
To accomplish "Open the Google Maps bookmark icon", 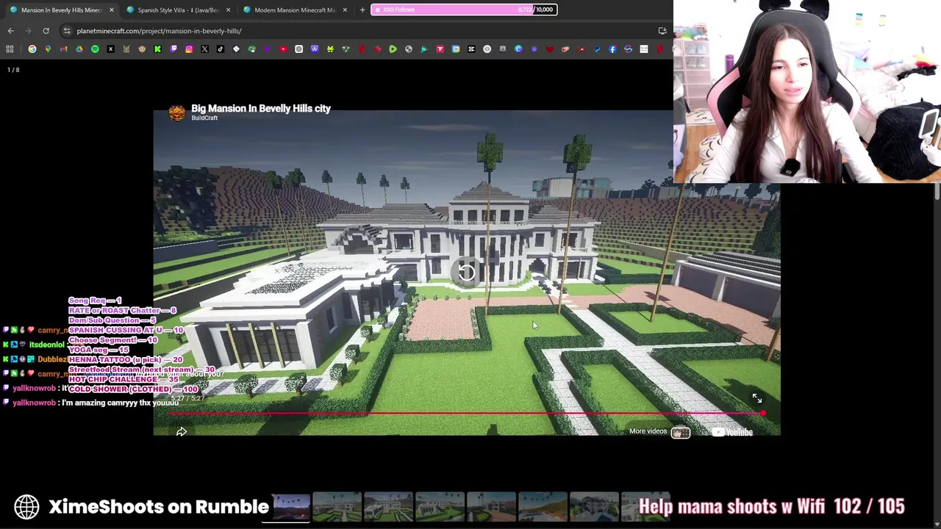I will (48, 49).
